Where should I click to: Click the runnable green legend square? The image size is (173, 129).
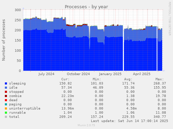click(6, 113)
